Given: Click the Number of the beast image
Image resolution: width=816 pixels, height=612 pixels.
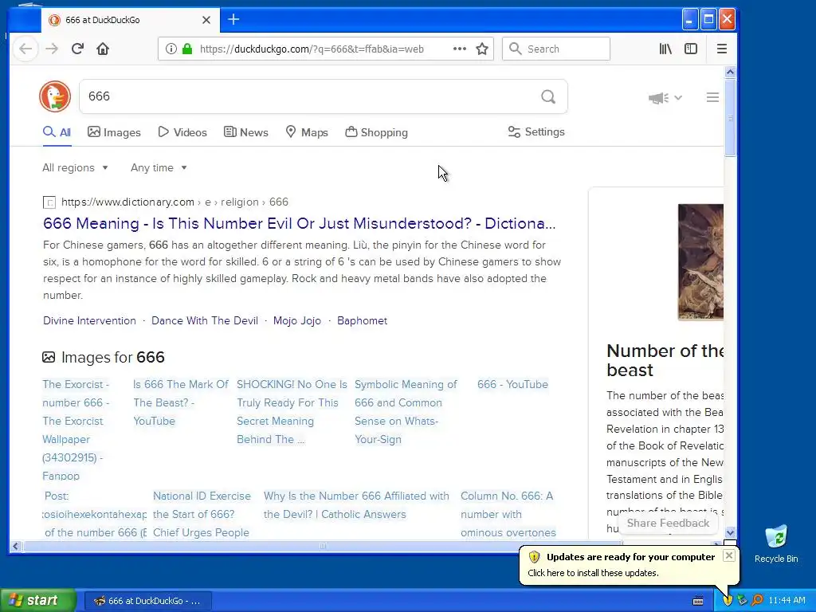Looking at the screenshot, I should point(700,261).
